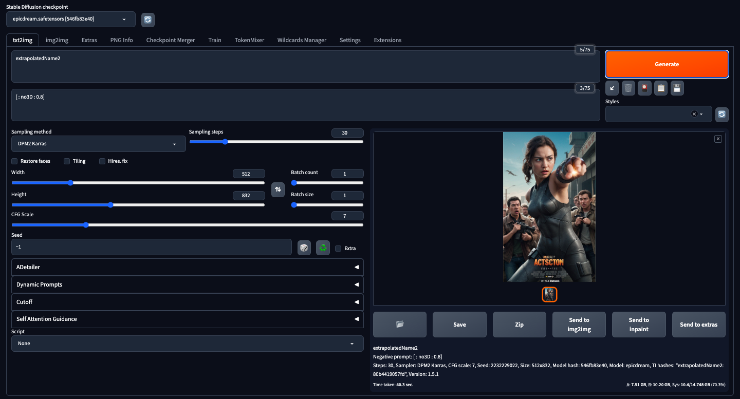Enable Hires. fix option
Image resolution: width=740 pixels, height=399 pixels.
tap(102, 161)
